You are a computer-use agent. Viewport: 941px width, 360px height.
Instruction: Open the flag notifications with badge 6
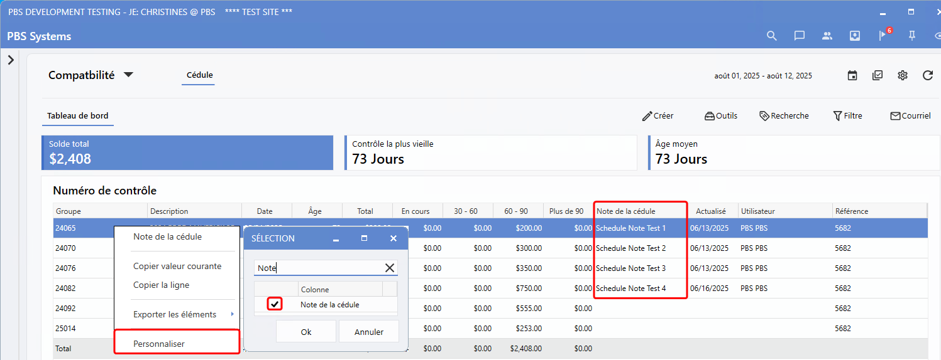883,36
